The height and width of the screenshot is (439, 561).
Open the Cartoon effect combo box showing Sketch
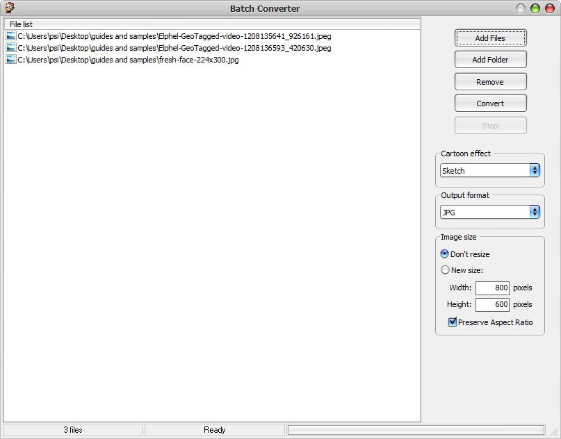[x=487, y=170]
